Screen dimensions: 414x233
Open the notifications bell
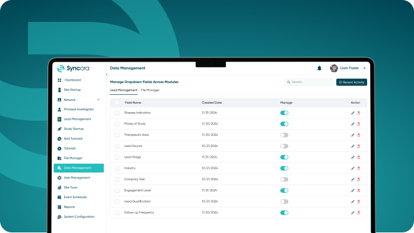pyautogui.click(x=319, y=68)
